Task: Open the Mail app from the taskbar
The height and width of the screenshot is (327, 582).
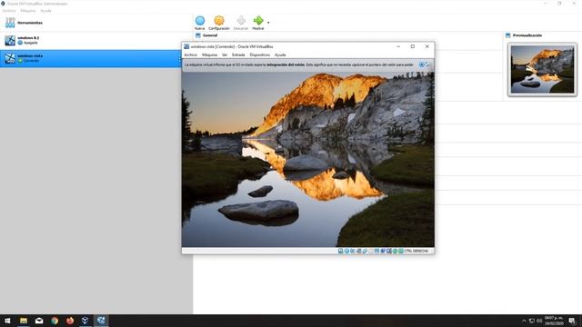Action: [39, 321]
